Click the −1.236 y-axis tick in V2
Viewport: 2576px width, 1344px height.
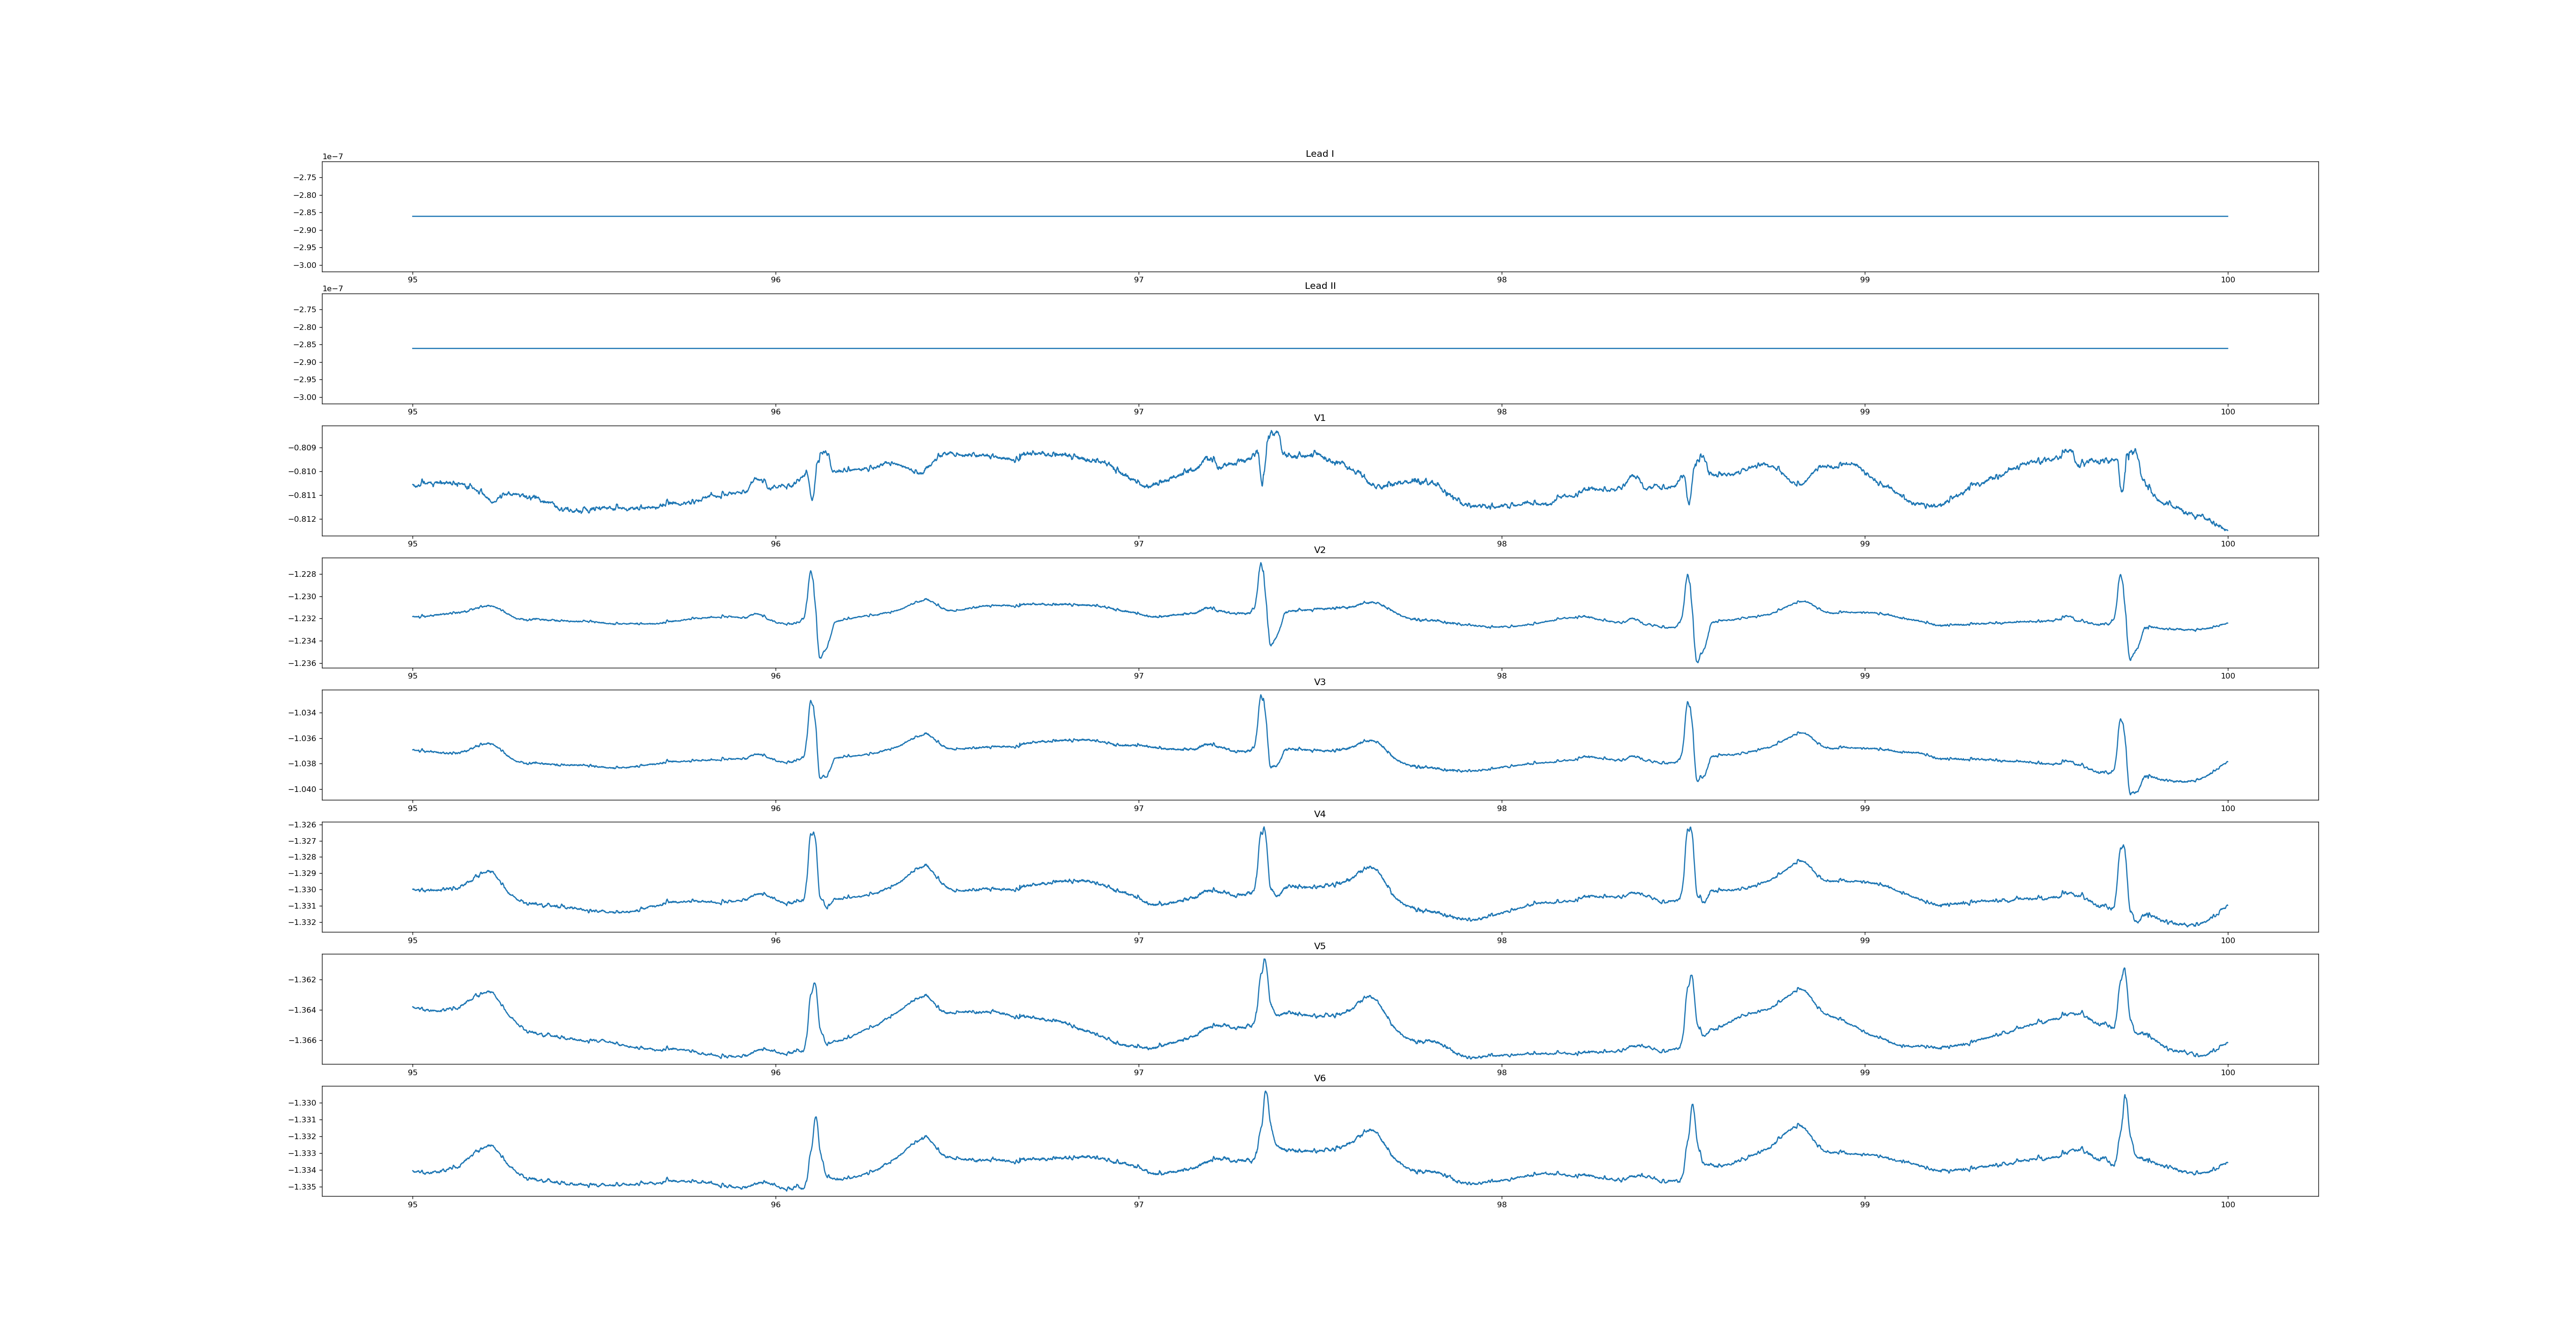click(x=303, y=663)
